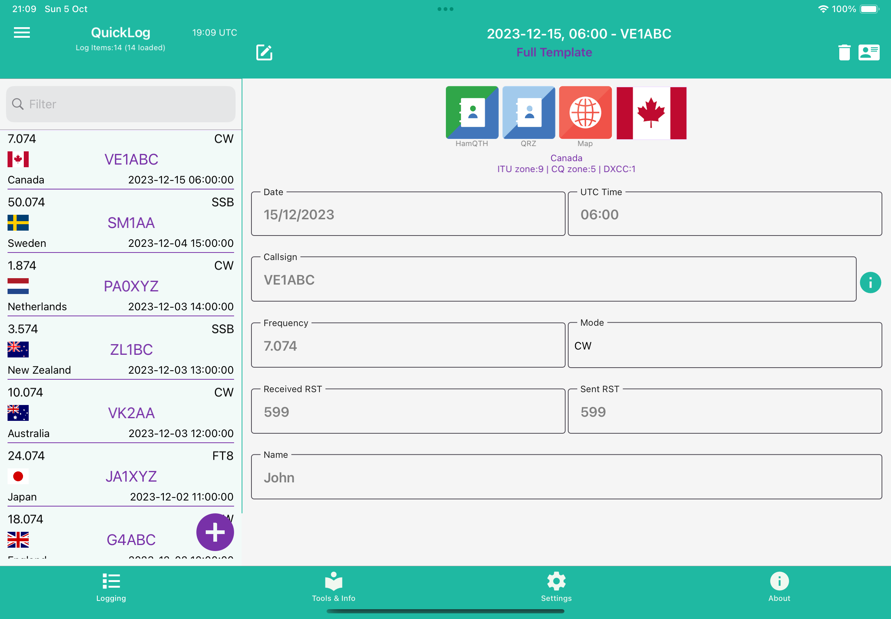
Task: Tap the callsign info icon
Action: [870, 282]
